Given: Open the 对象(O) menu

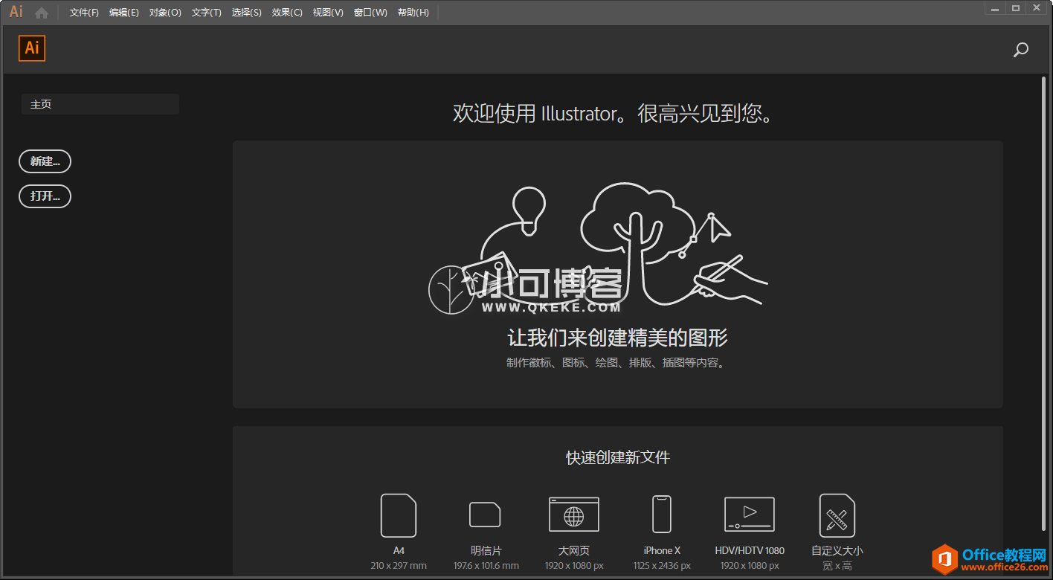Looking at the screenshot, I should point(165,13).
